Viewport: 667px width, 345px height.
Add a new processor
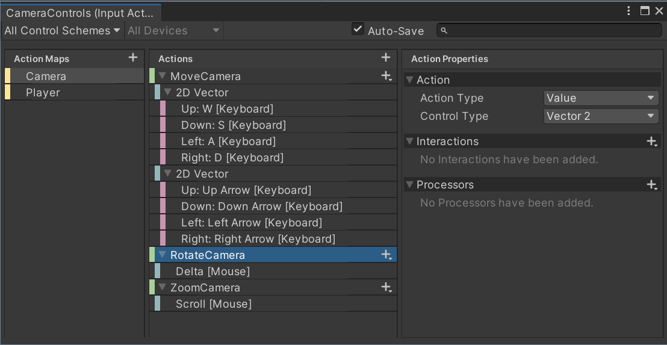point(651,185)
